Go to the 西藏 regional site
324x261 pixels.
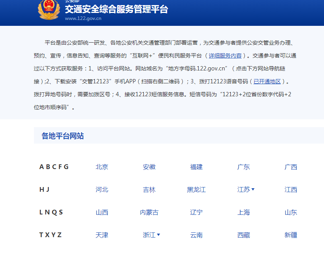[244, 235]
